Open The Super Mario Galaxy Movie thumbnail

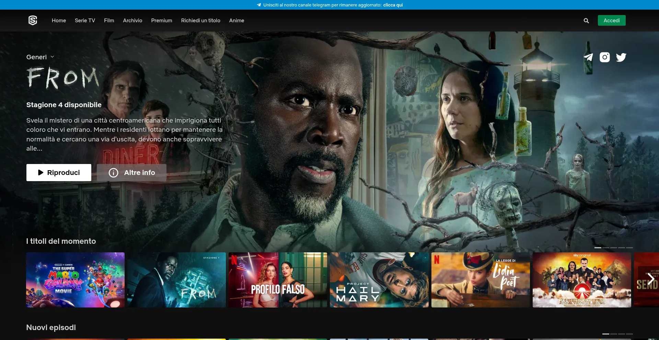click(75, 280)
